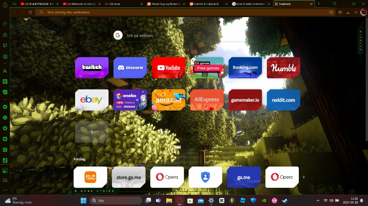Image resolution: width=368 pixels, height=206 pixels.
Task: Open GX.games Free games tile
Action: [x=207, y=68]
